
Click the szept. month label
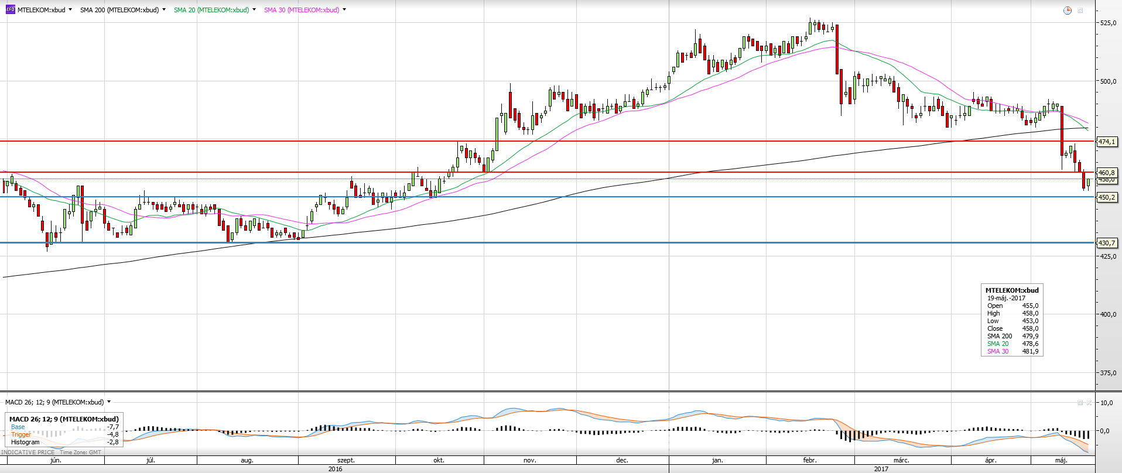[x=346, y=460]
